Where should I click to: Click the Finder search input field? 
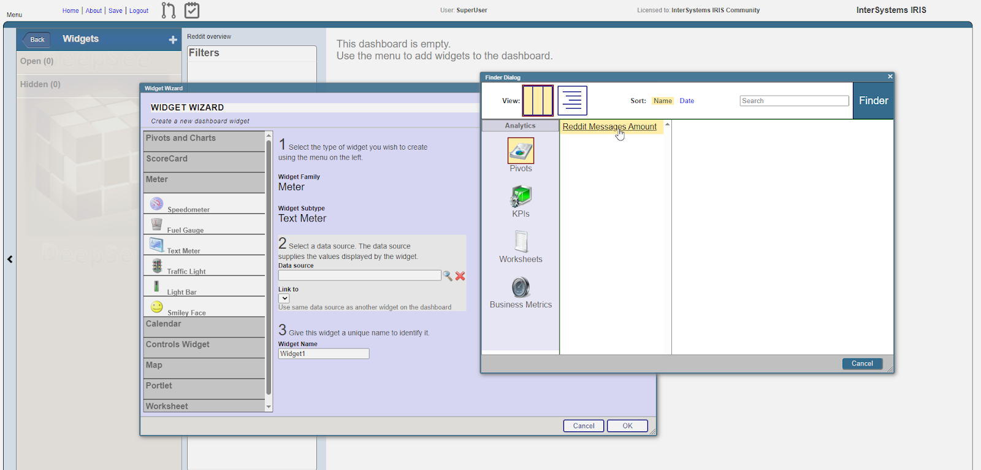794,101
